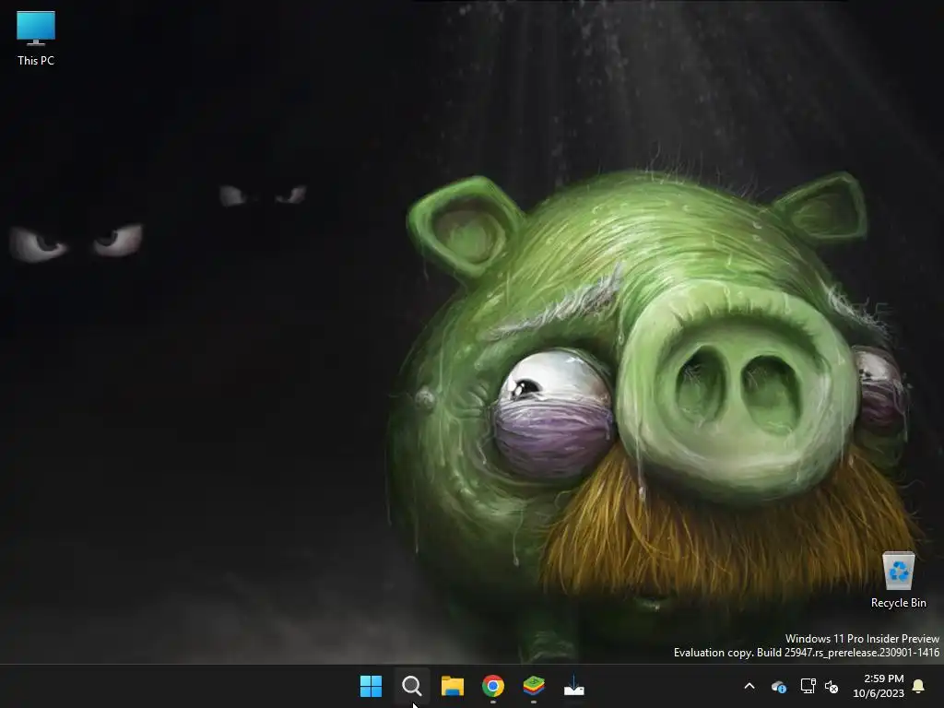
Task: Launch File Explorer from the taskbar
Action: (x=452, y=686)
